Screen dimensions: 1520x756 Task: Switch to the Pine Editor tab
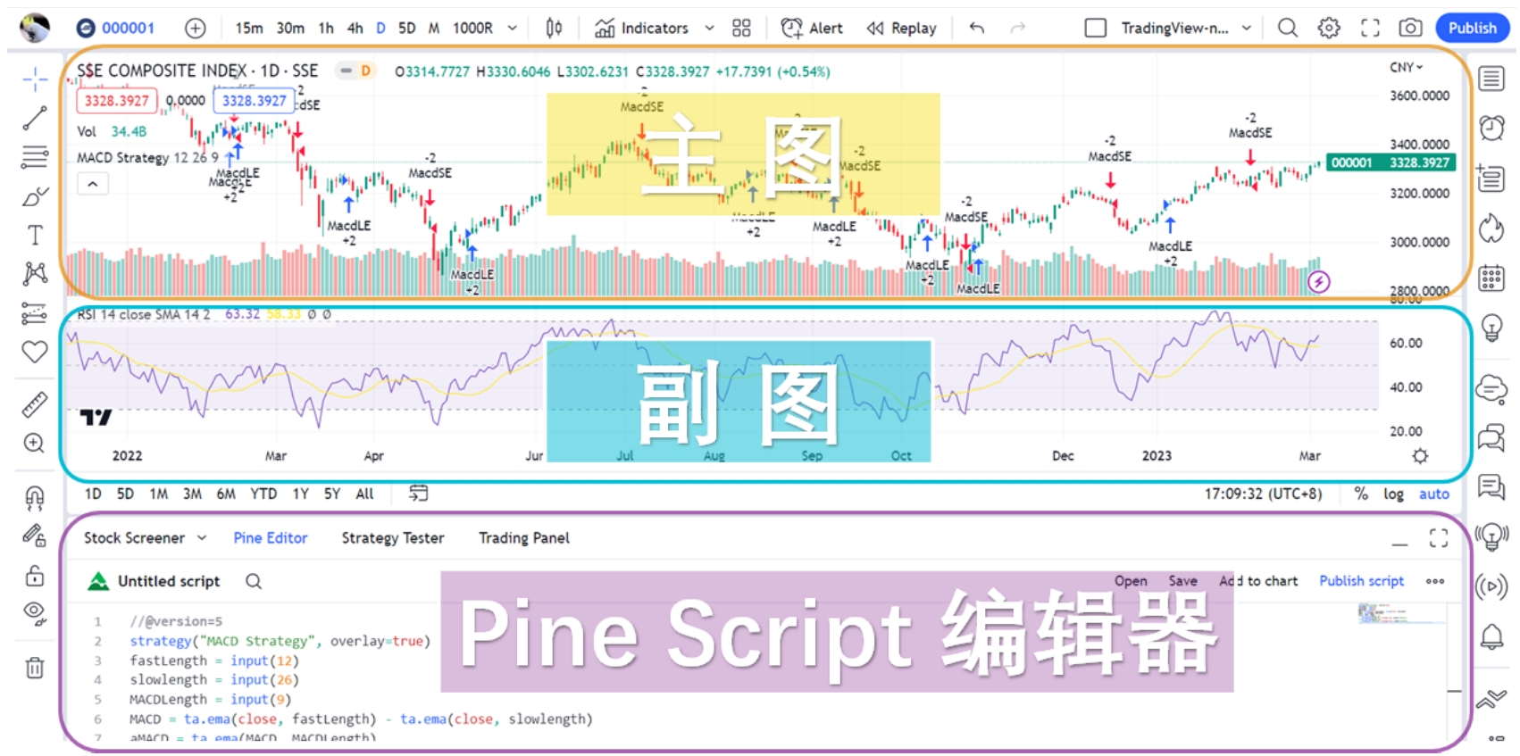coord(271,537)
